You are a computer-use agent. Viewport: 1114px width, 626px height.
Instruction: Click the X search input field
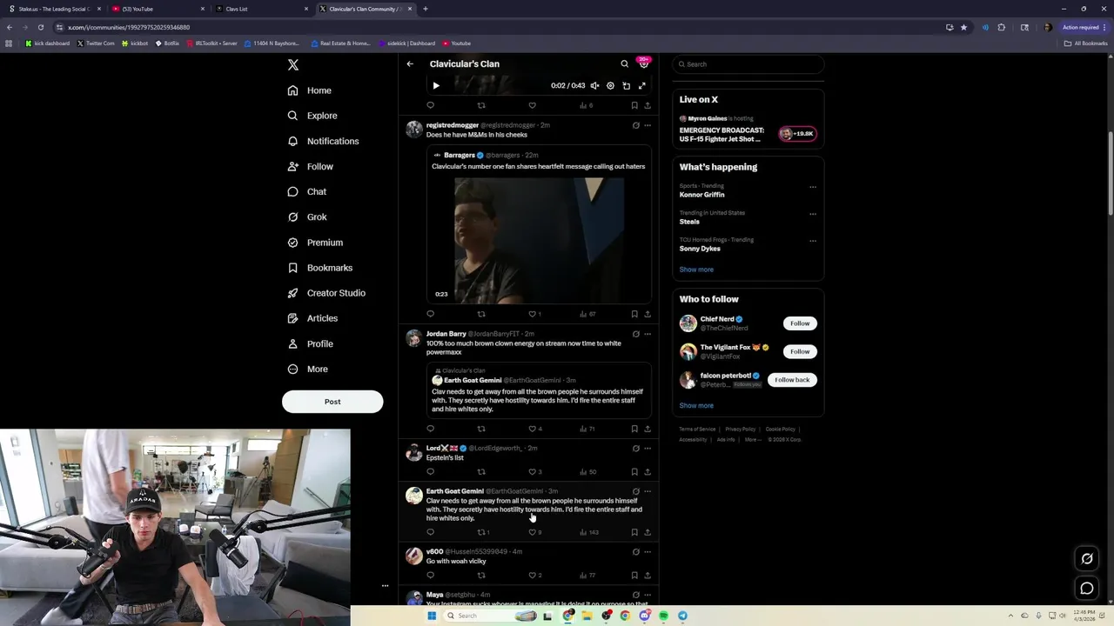[x=748, y=64]
